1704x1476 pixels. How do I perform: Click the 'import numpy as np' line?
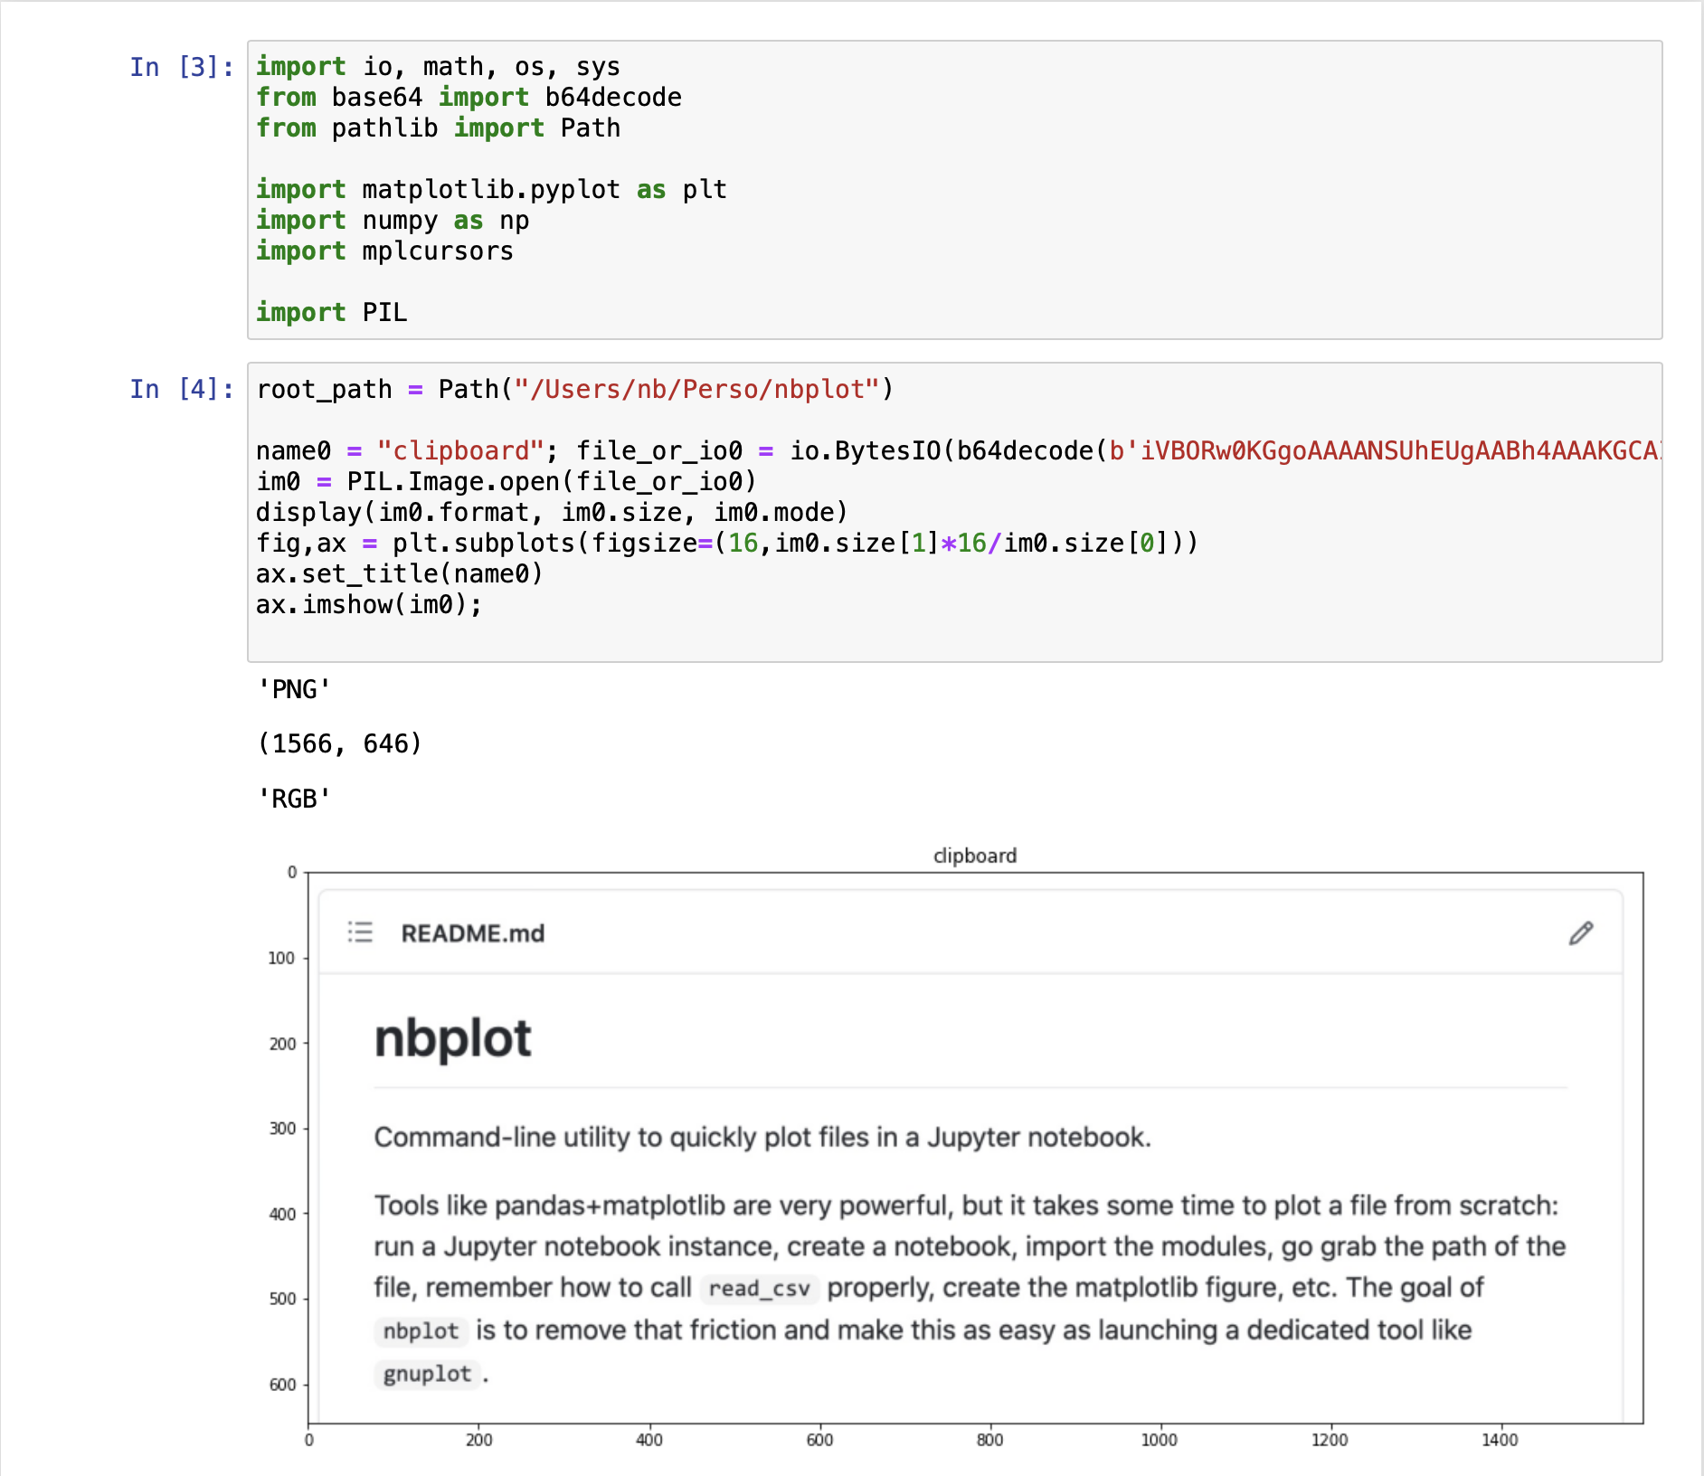point(393,221)
